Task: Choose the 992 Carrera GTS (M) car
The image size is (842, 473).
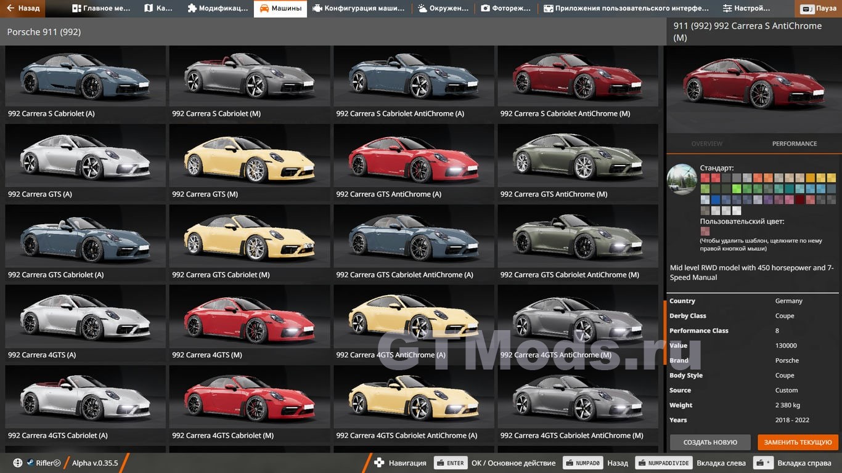Action: coord(249,163)
